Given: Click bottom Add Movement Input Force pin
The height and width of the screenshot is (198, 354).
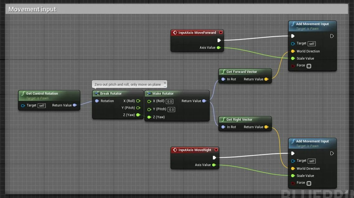Looking at the screenshot, I should tap(293, 183).
